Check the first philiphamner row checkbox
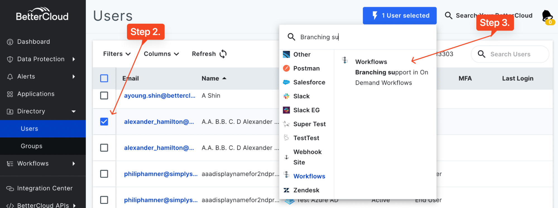Viewport: 558px width, 208px height. tap(104, 174)
